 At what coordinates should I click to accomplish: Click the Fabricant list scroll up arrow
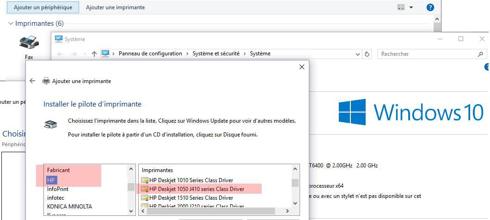[131, 169]
